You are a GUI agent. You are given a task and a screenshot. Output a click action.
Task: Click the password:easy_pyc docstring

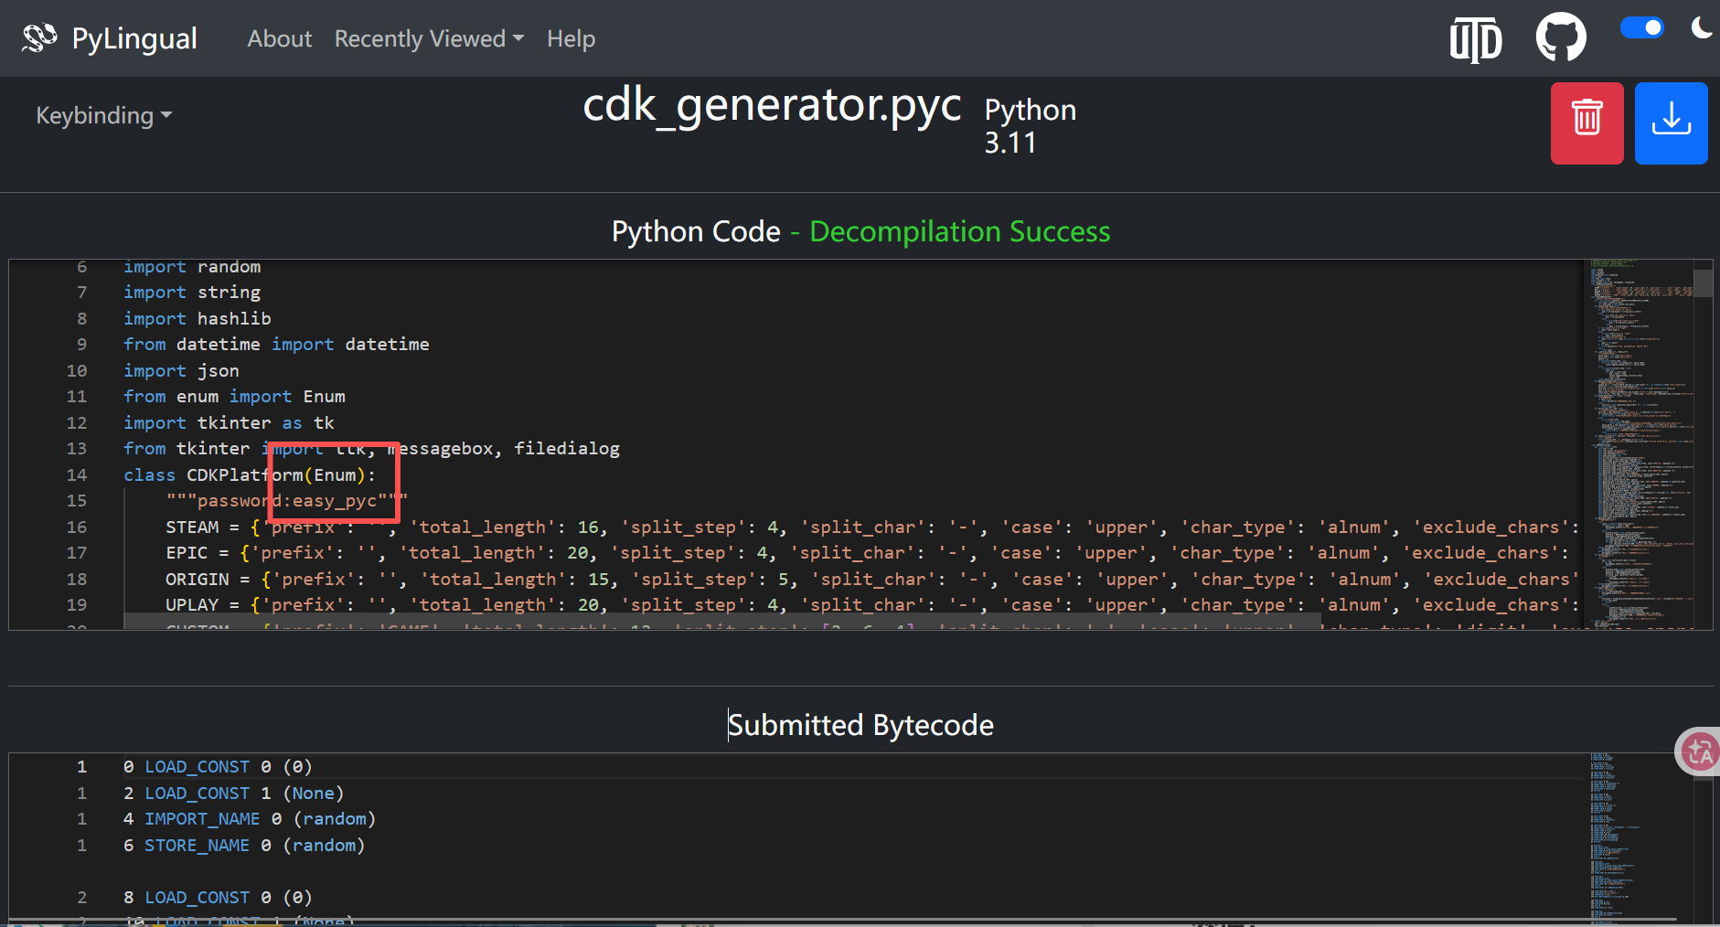click(287, 501)
